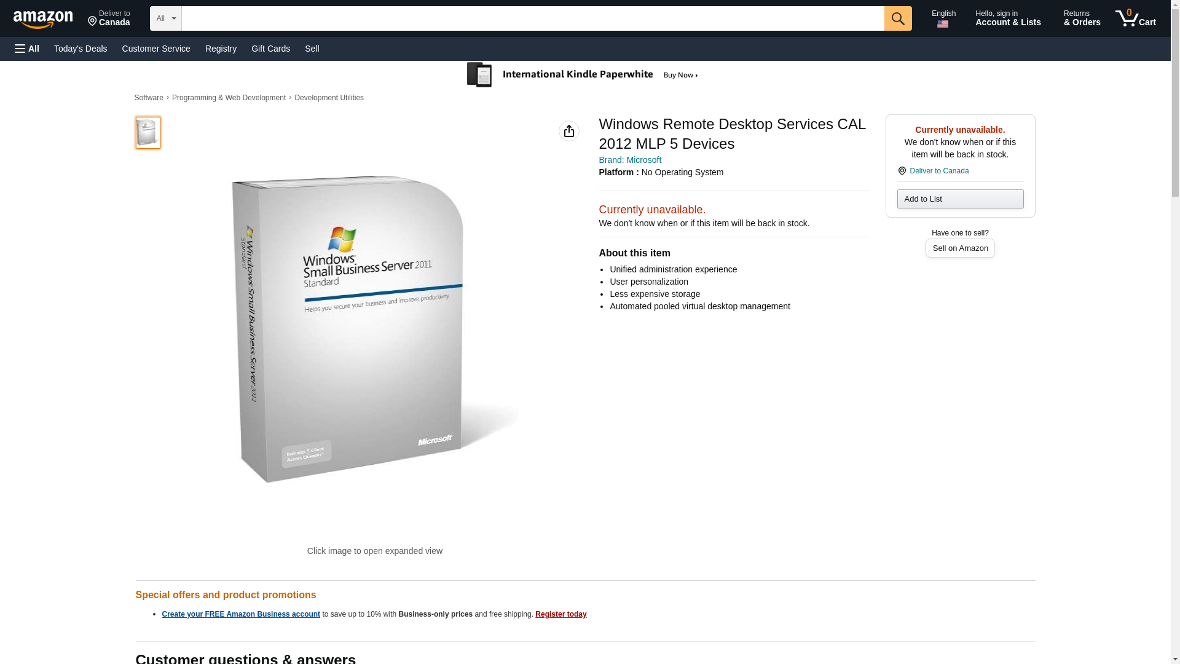This screenshot has width=1180, height=664.
Task: Open Today's Deals in navigation
Action: [81, 49]
